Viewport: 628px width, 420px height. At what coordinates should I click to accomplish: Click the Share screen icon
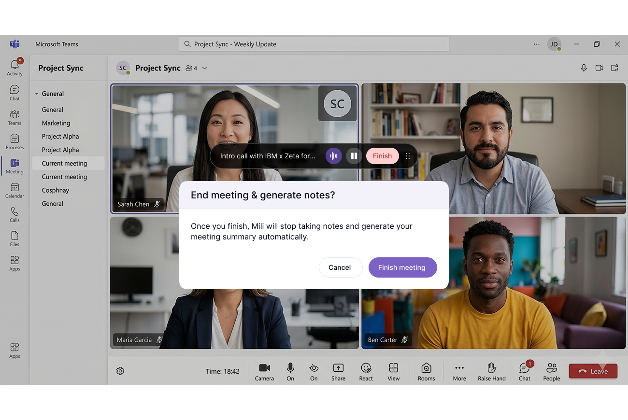tap(338, 372)
